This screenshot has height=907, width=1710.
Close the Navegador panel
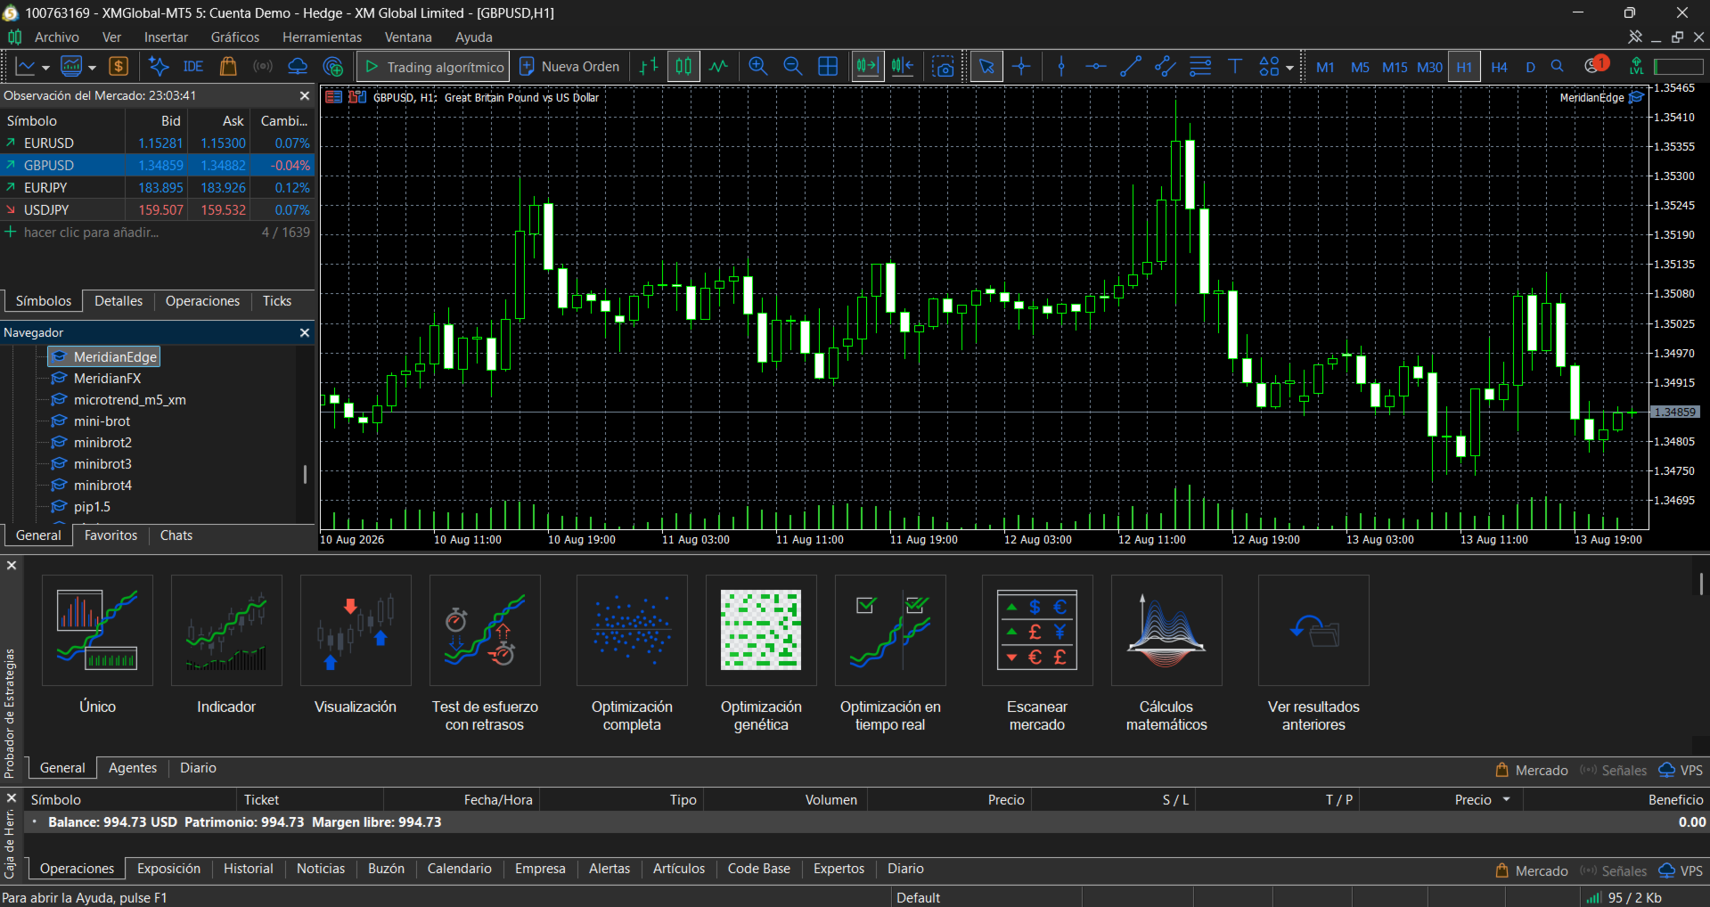pos(305,332)
